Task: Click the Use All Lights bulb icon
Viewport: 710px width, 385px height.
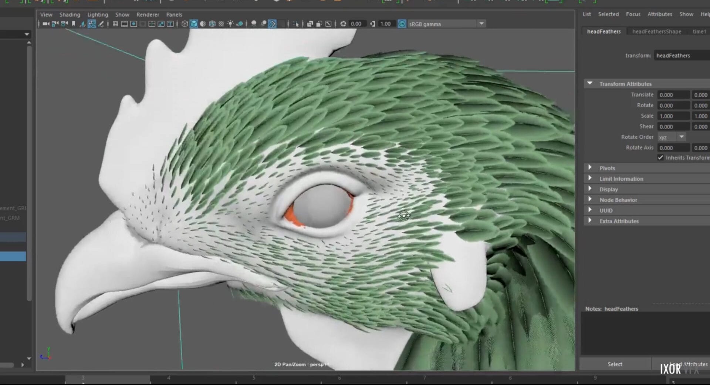Action: coord(230,24)
